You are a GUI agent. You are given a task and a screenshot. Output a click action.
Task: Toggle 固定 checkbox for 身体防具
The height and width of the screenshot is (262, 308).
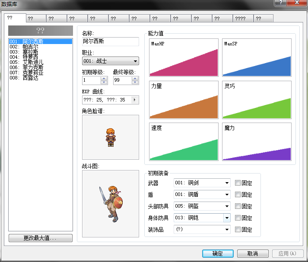pos(238,218)
